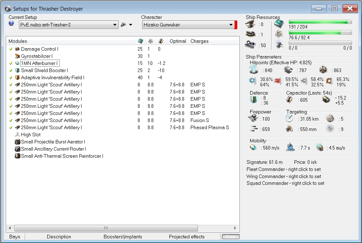The image size is (362, 243).
Task: Click Wing Commander - right click to set
Action: [284, 176]
